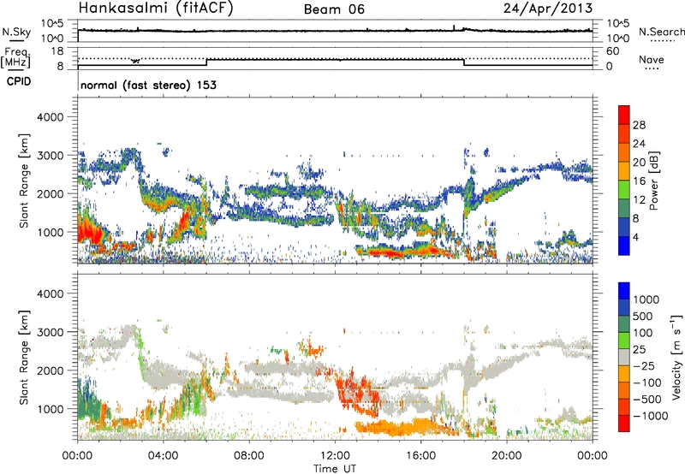685x474 pixels.
Task: Select the 'CPID' row label
Action: click(19, 81)
